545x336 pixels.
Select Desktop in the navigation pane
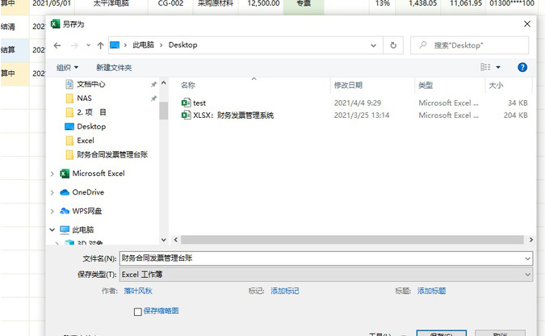tap(91, 126)
